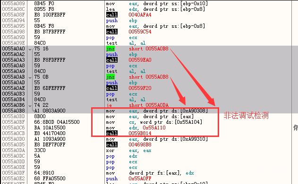This screenshot has height=184, width=298.
Task: Select the je short 0055A0DA instruction
Action: point(137,105)
